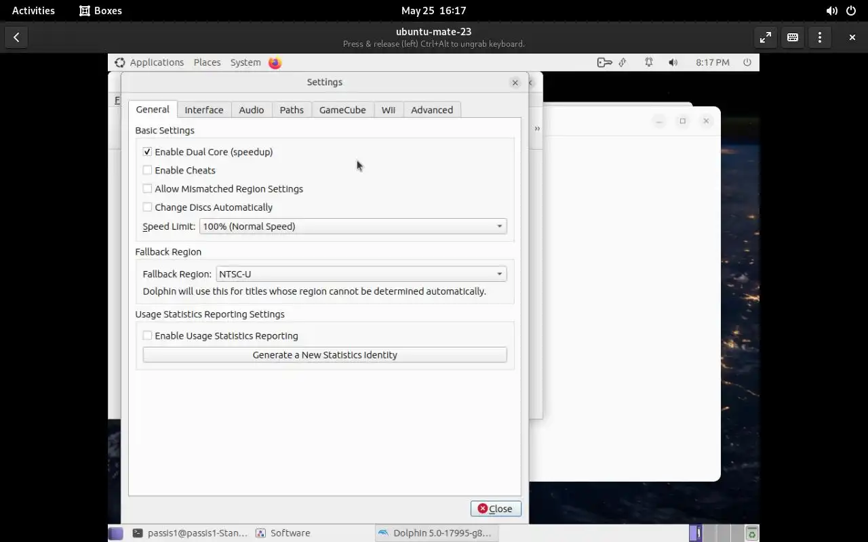Screen dimensions: 868x542
Task: Click the MATE panel volume icon
Action: 673,62
